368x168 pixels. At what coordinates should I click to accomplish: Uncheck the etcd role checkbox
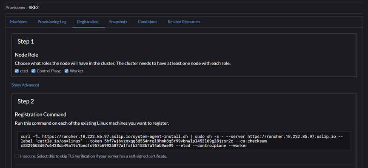pos(17,71)
